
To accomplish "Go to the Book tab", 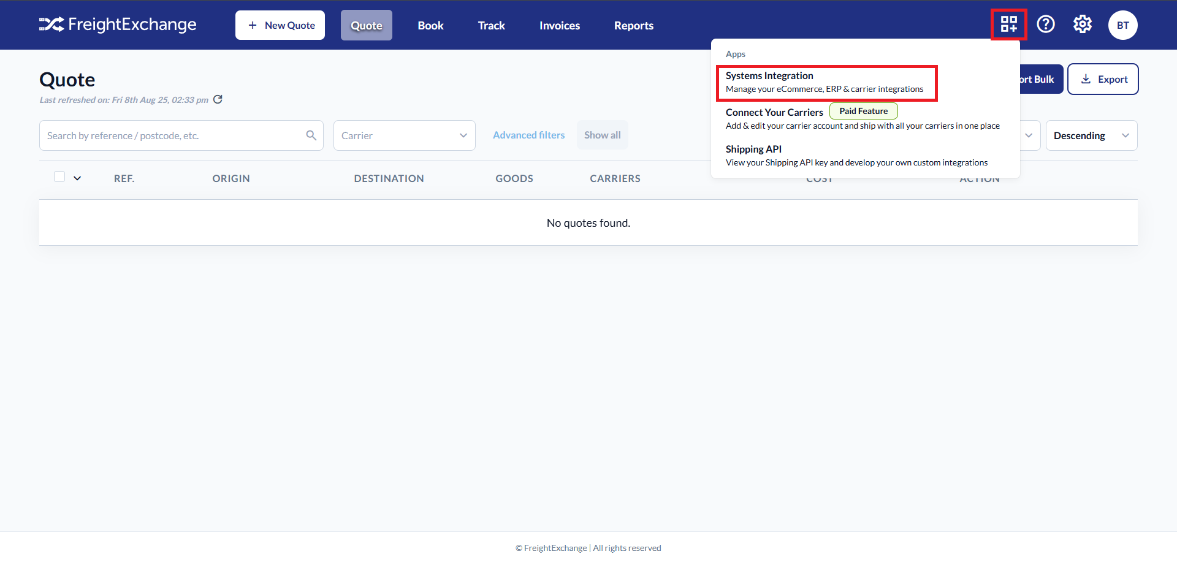I will [430, 25].
